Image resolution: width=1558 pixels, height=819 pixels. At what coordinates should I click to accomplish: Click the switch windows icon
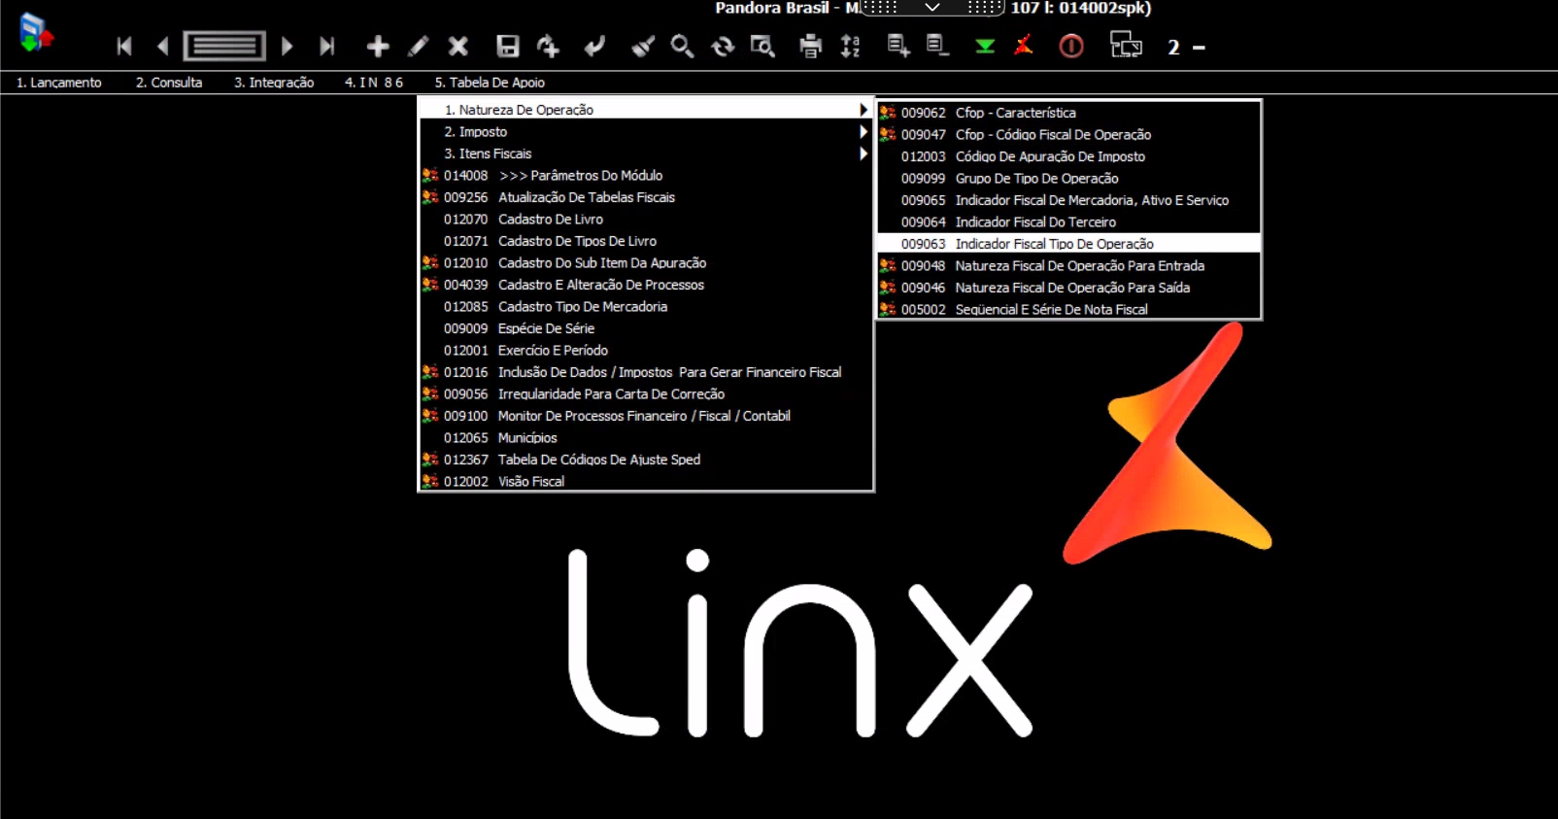[x=1126, y=46]
